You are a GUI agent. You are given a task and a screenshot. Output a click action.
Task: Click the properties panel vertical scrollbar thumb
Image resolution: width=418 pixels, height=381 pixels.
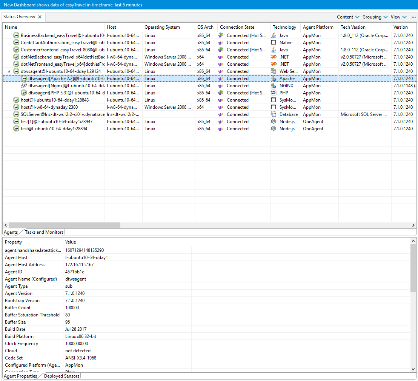click(413, 268)
